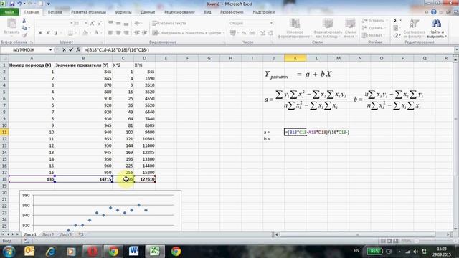Viewport: 459px width, 258px height.
Task: Decrease font size with small A icon
Action: (x=100, y=23)
